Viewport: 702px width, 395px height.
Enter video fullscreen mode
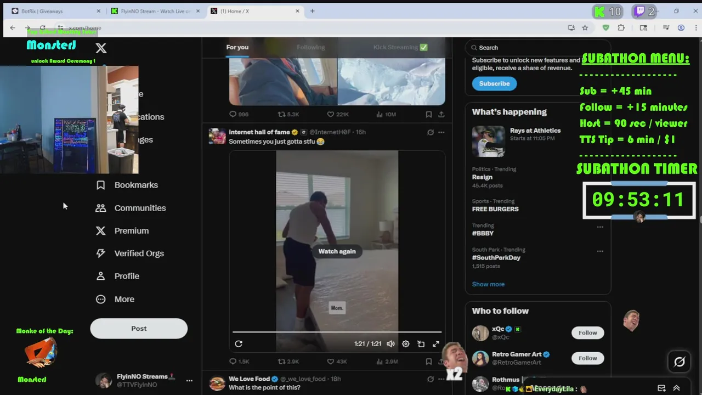tap(436, 344)
